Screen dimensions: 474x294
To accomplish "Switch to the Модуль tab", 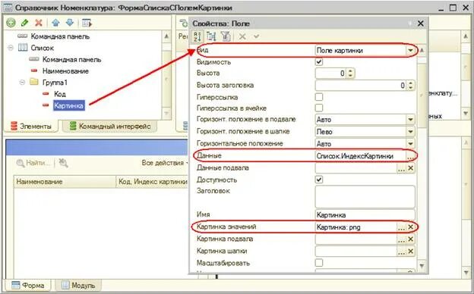I will click(78, 285).
